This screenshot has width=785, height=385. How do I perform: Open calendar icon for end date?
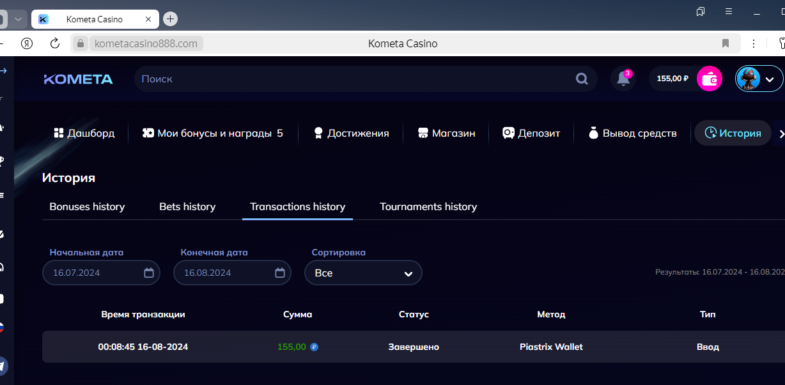(280, 273)
